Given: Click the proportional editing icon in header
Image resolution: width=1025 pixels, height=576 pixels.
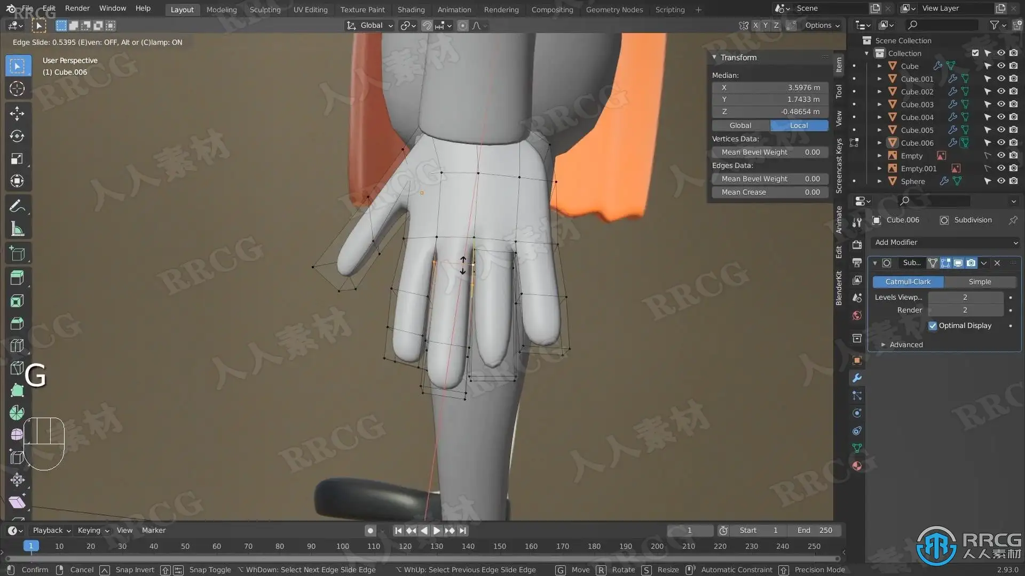Looking at the screenshot, I should (463, 26).
